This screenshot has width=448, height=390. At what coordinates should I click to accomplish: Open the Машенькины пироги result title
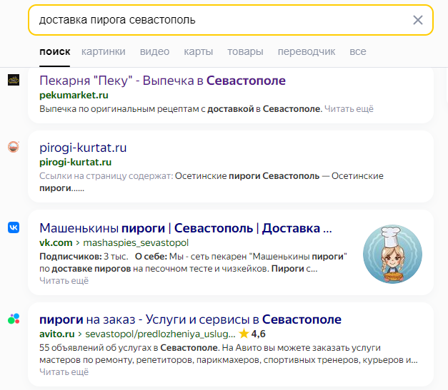pyautogui.click(x=186, y=228)
